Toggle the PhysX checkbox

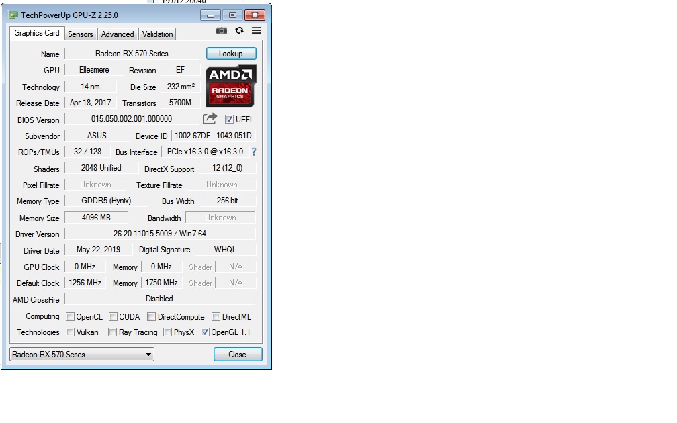(167, 332)
